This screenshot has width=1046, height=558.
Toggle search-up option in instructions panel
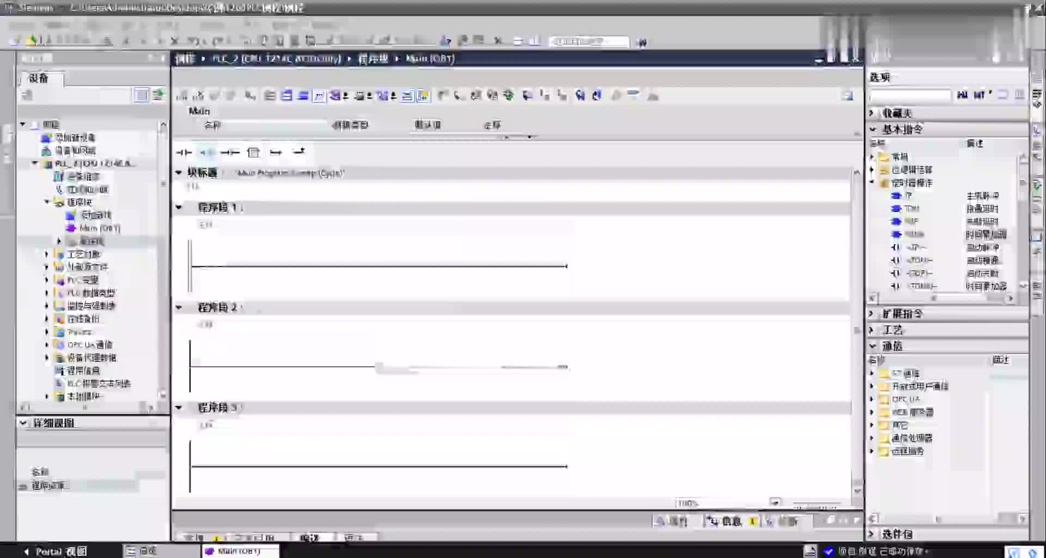(980, 95)
